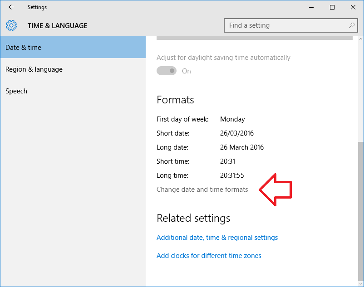
Task: Click the TIME & LANGUAGE title
Action: click(x=57, y=25)
